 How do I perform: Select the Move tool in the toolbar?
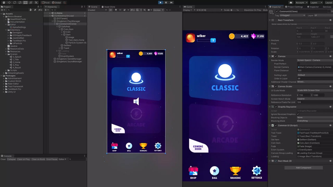click(x=9, y=2)
